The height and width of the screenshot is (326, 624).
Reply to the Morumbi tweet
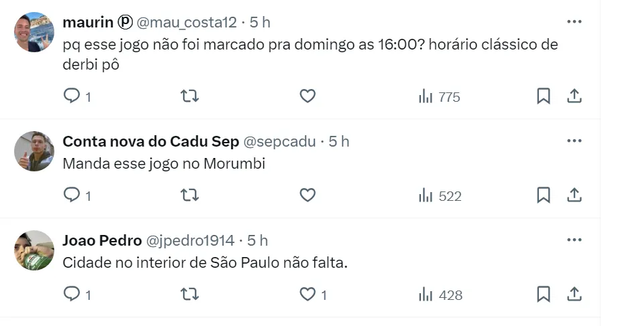tap(72, 195)
